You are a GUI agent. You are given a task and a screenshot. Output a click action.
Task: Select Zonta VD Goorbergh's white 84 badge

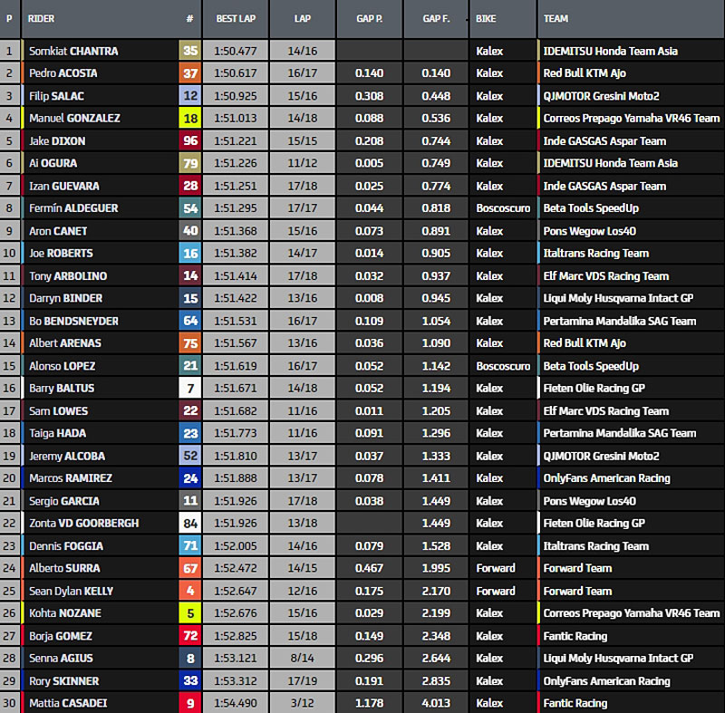coord(189,523)
